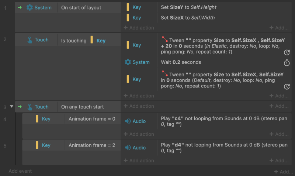Click the tween path icon on Default tween
The height and width of the screenshot is (176, 295).
point(164,73)
